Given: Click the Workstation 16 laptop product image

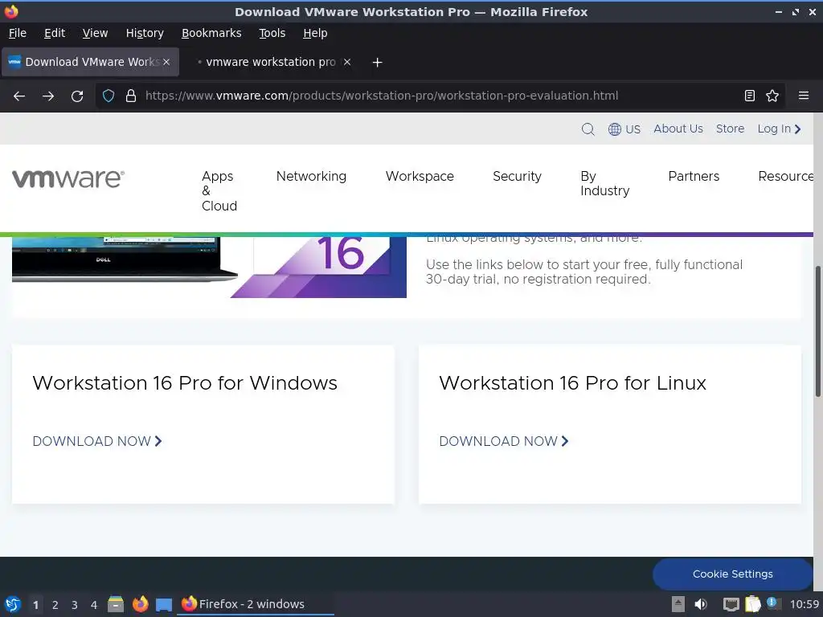Looking at the screenshot, I should (x=209, y=267).
